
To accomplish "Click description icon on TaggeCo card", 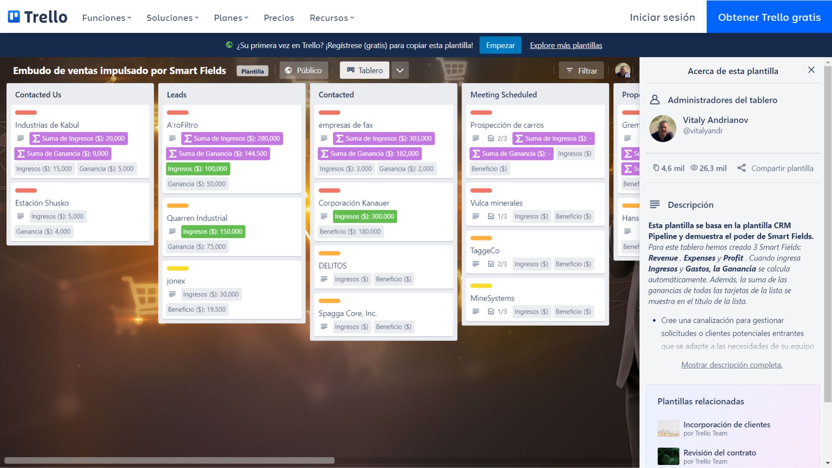I will [476, 264].
